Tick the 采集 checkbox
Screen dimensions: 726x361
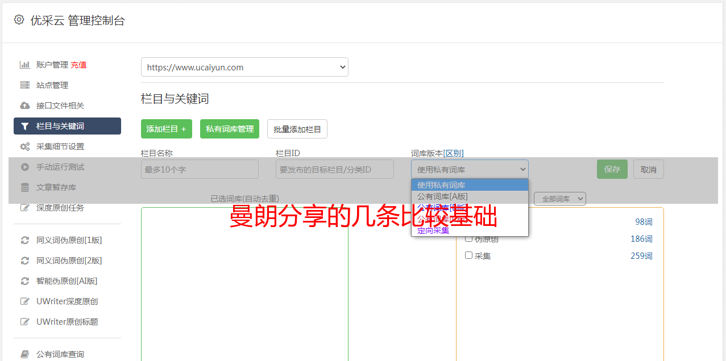tap(469, 255)
